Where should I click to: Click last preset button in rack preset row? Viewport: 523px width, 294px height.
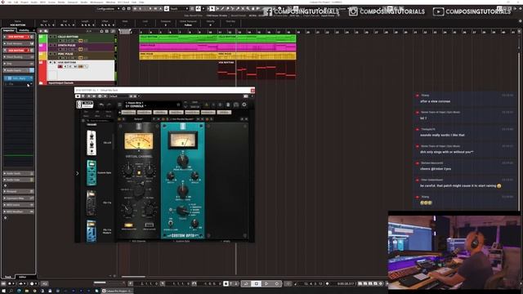point(224,113)
